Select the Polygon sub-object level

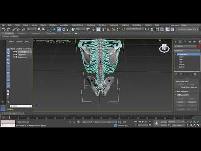coord(181,65)
